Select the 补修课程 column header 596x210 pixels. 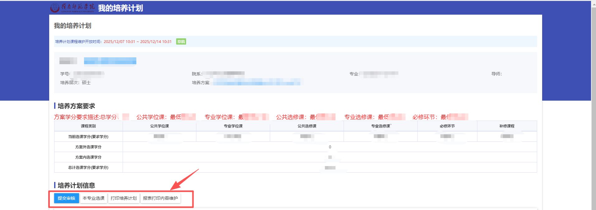pos(507,126)
